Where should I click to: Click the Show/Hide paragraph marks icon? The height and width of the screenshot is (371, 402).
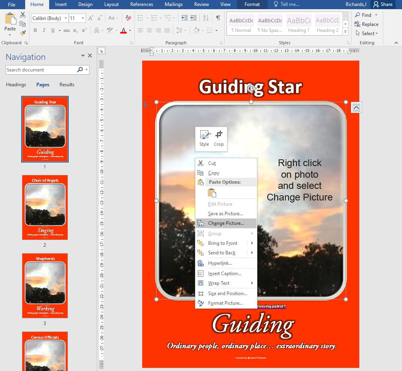point(218,18)
